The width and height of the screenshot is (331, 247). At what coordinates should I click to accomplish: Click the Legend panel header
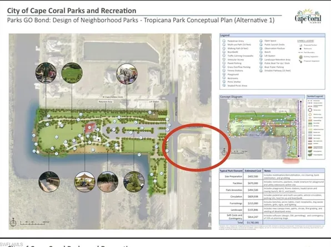click(272, 35)
